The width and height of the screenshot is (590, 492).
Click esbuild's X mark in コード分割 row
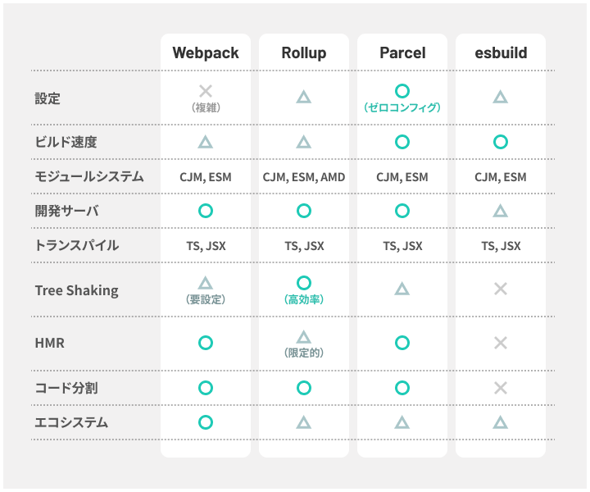[501, 388]
